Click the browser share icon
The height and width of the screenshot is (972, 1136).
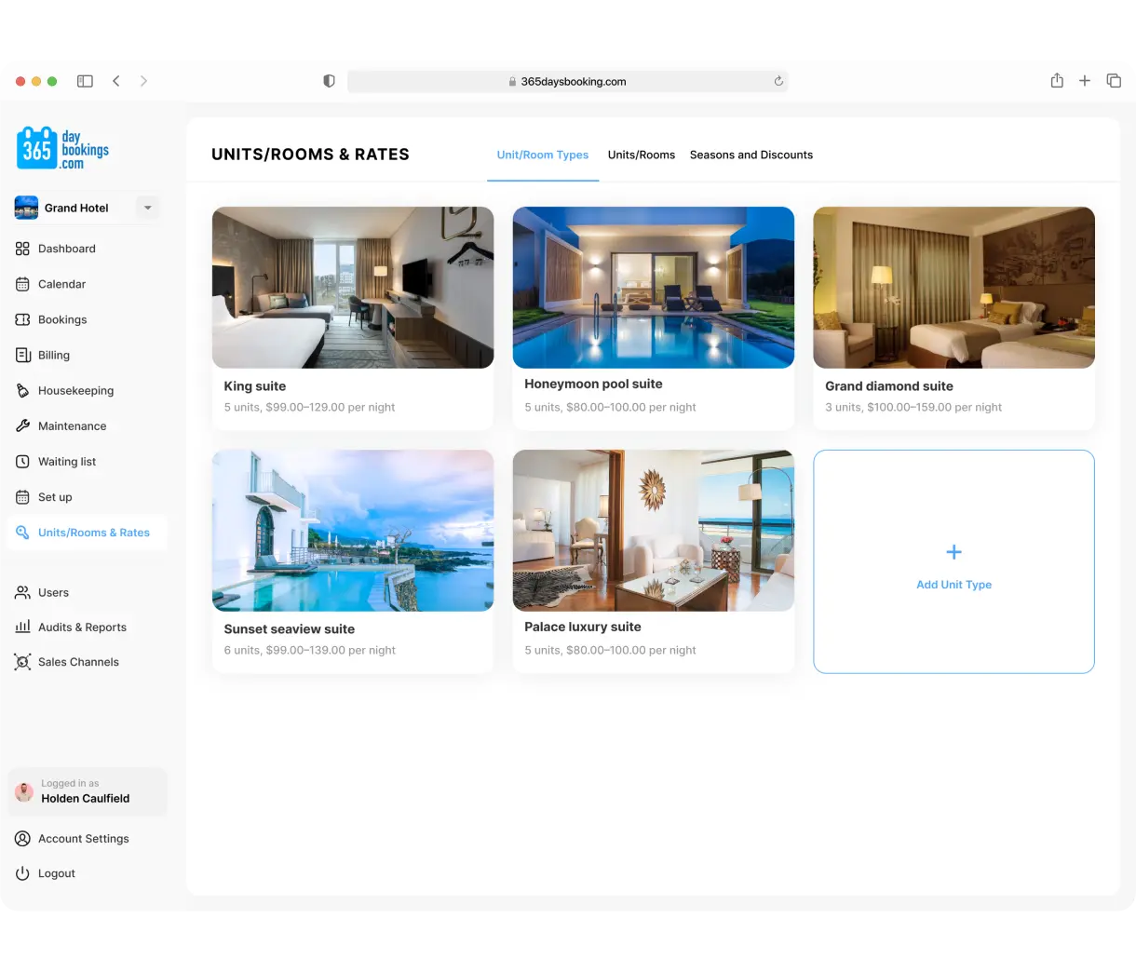coord(1057,80)
